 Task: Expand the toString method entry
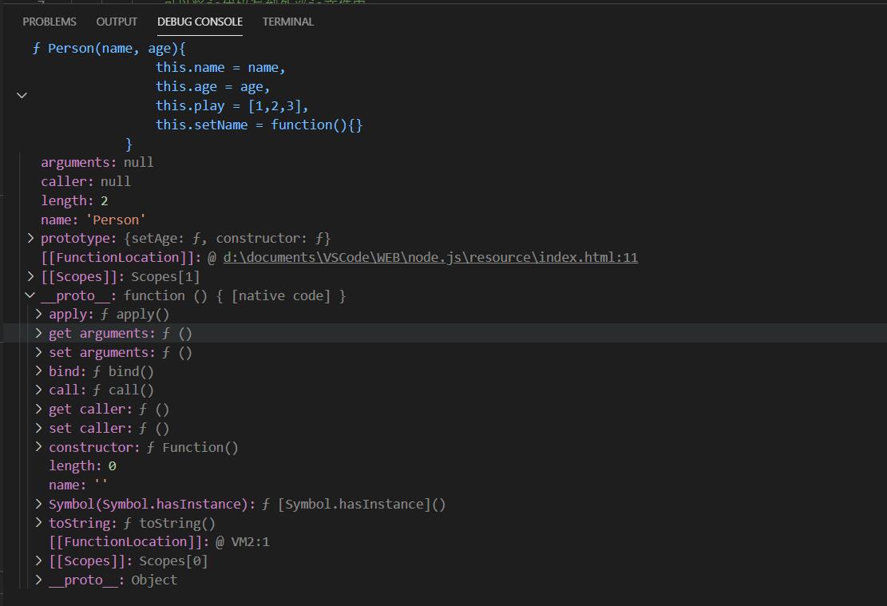pyautogui.click(x=38, y=523)
